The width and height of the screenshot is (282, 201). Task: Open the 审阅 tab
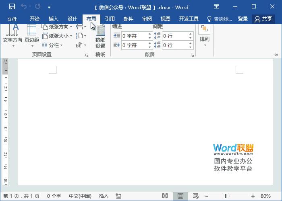(147, 19)
